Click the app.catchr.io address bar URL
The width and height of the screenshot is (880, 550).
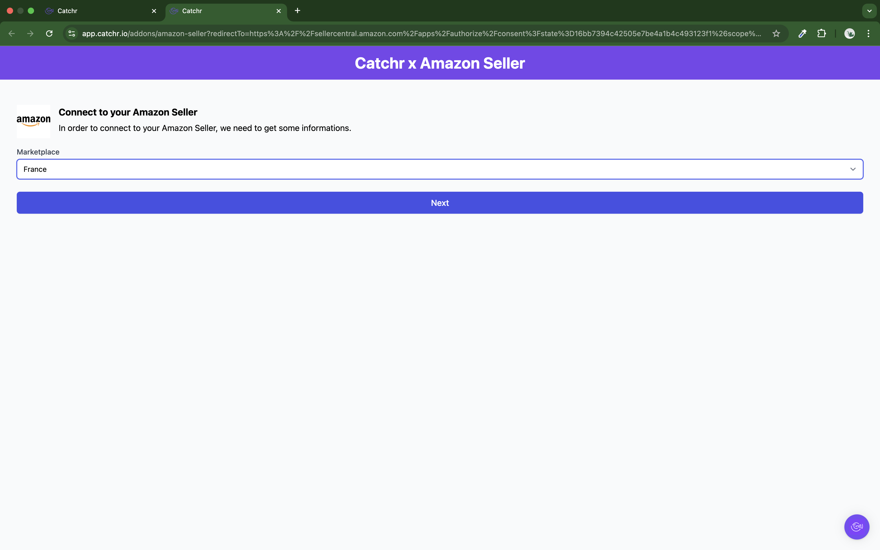[421, 34]
